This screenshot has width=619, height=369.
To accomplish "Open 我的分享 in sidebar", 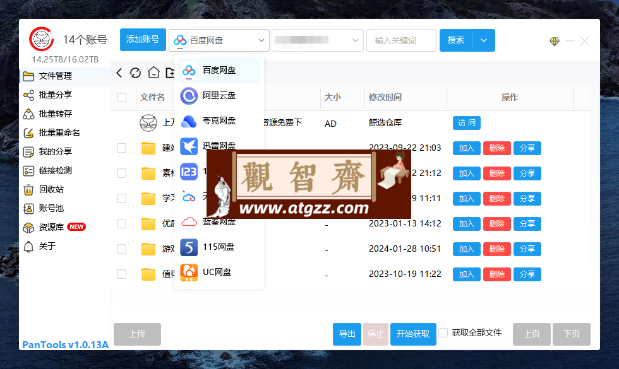I will click(64, 152).
